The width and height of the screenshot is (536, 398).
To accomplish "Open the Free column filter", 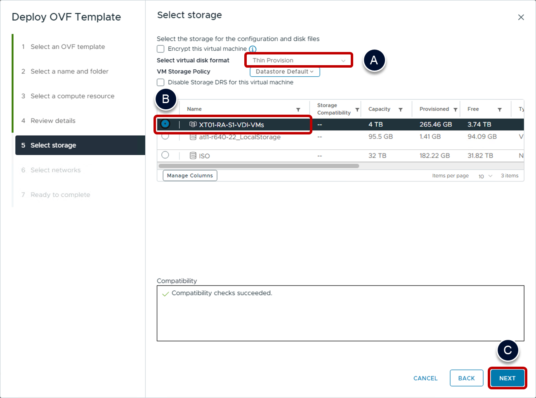I will coord(499,110).
